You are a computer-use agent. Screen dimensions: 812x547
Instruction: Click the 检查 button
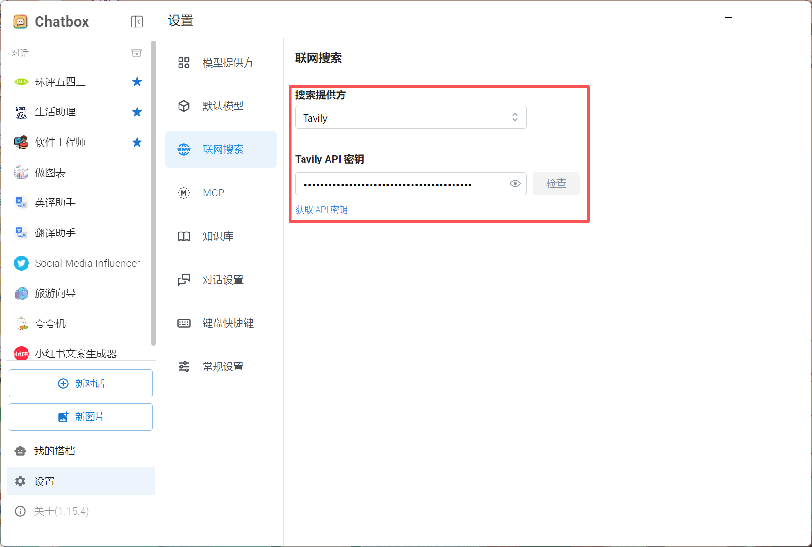click(x=556, y=184)
